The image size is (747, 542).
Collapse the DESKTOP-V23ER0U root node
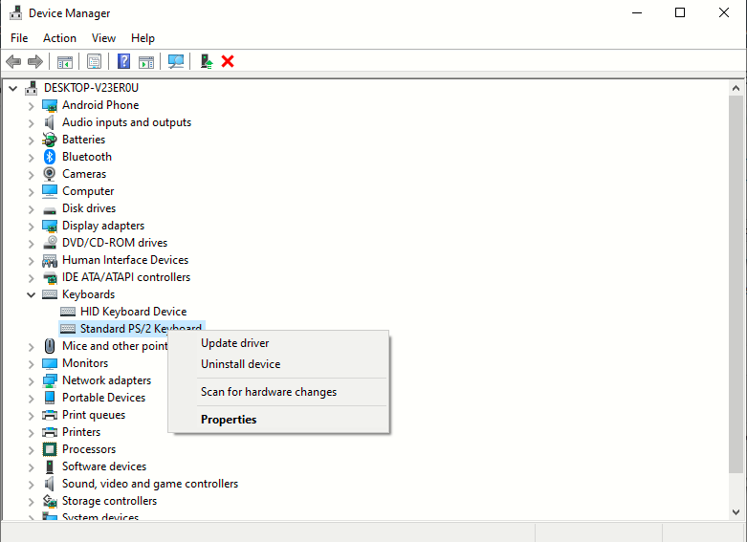click(x=12, y=88)
